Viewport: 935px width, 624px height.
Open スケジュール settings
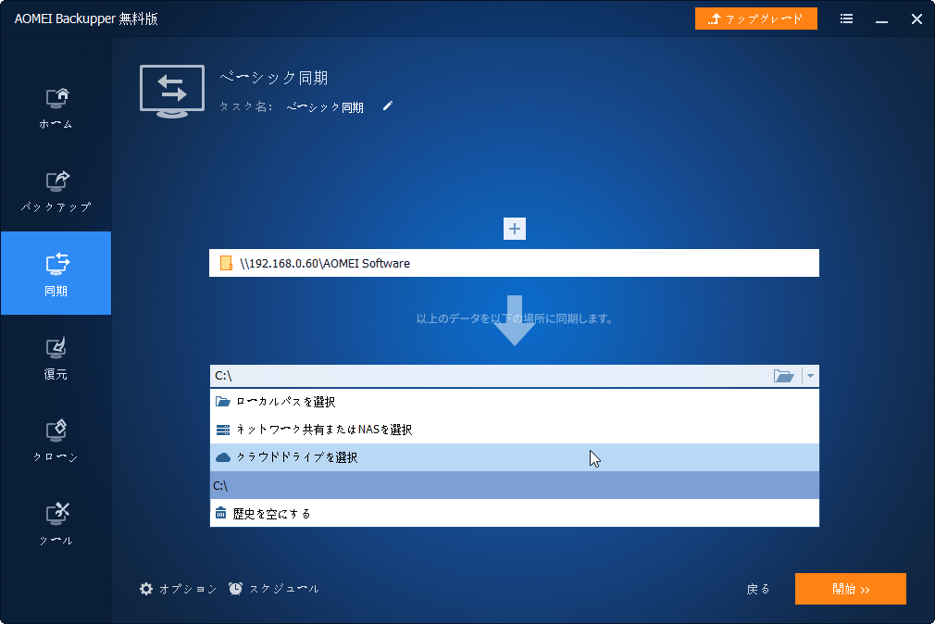pos(274,589)
